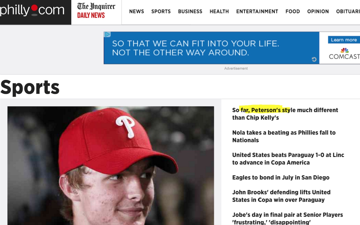The width and height of the screenshot is (360, 225).
Task: Open the Opinion section
Action: point(318,11)
